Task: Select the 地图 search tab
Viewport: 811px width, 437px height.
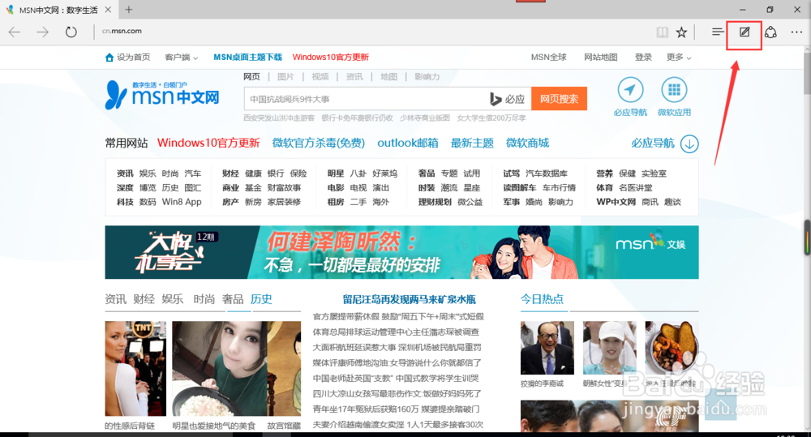Action: 389,76
